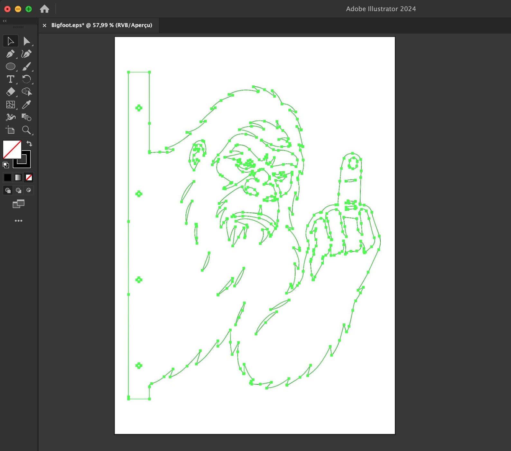
Task: Activate the Artboard tool
Action: pyautogui.click(x=10, y=130)
